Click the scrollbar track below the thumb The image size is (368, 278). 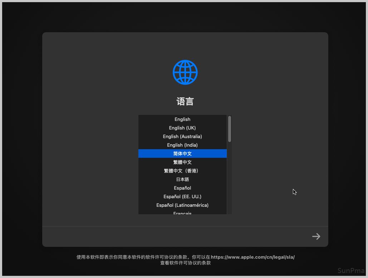pyautogui.click(x=229, y=179)
